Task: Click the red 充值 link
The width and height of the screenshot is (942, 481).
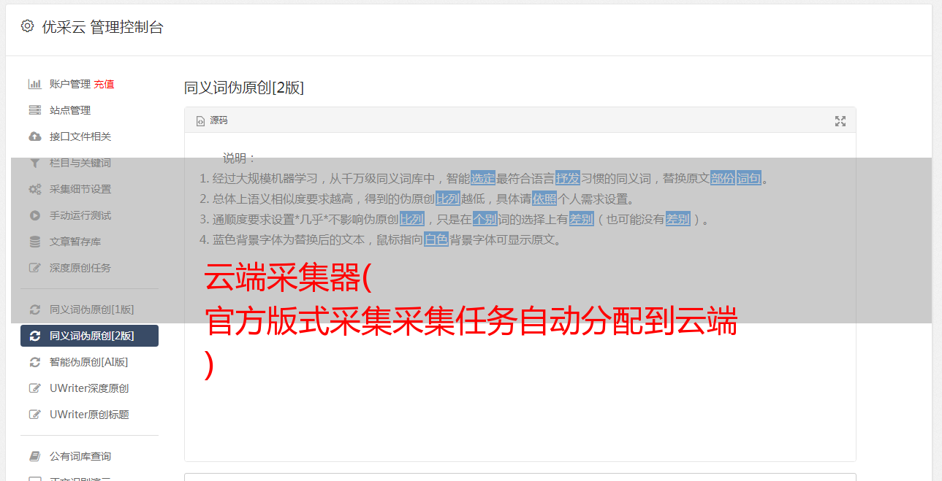Action: (x=104, y=84)
